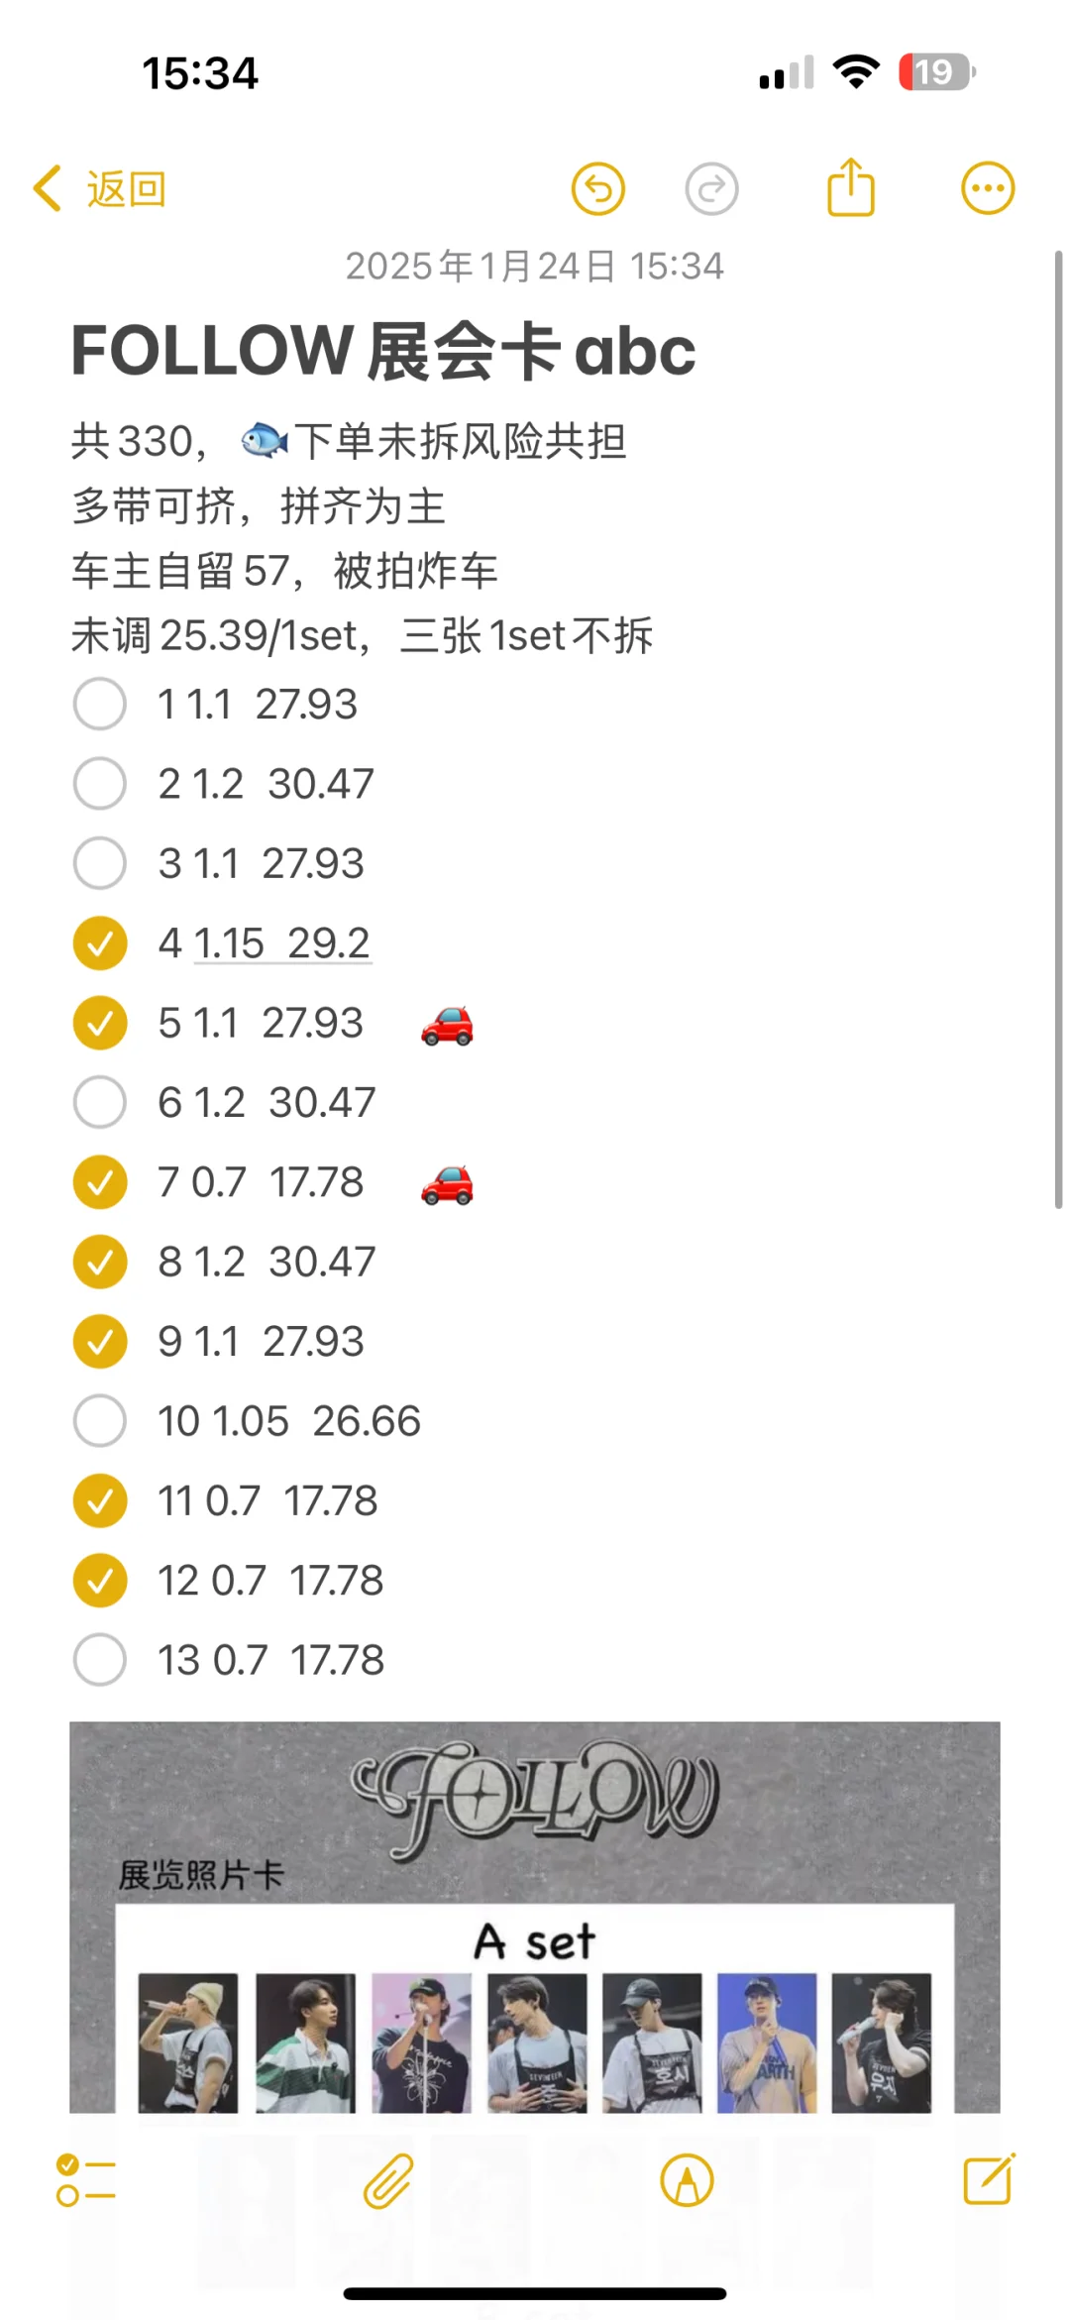Check item 13 0.7 17.78
This screenshot has width=1070, height=2320.
click(100, 1660)
